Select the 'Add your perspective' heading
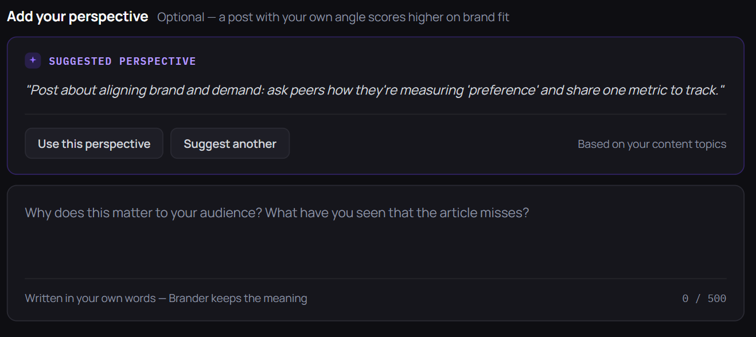756x337 pixels. tap(77, 17)
